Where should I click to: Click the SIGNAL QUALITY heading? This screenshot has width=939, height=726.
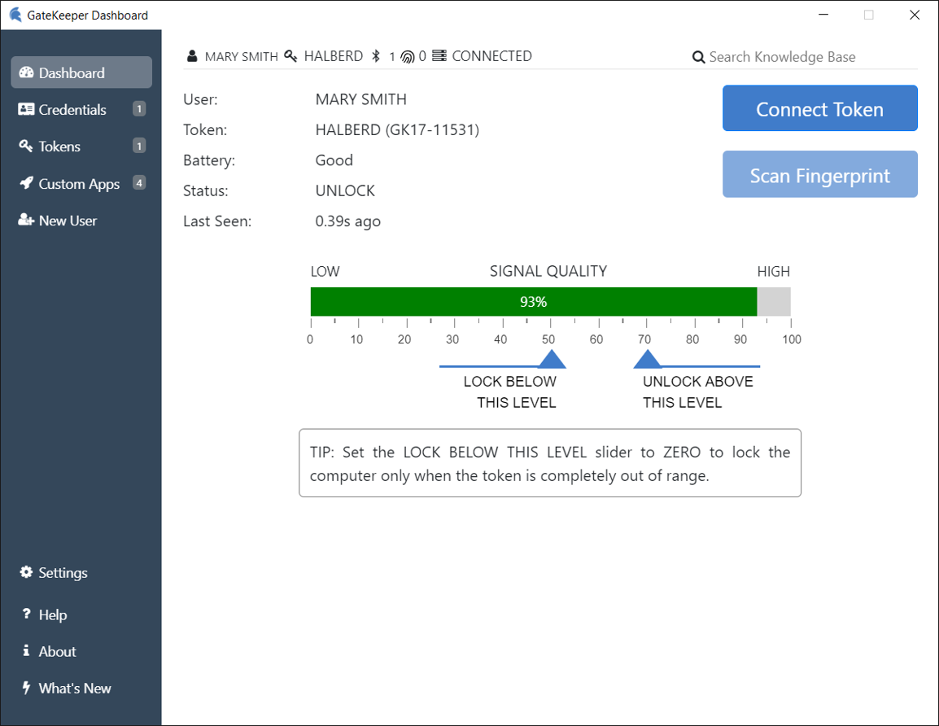pos(548,271)
